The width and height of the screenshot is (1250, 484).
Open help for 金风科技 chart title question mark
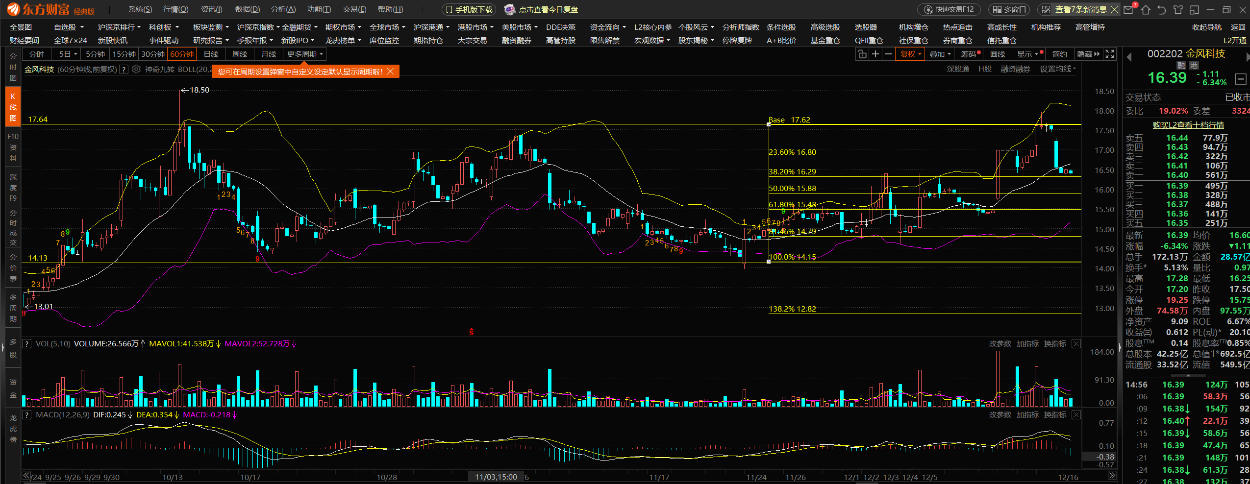click(x=124, y=70)
